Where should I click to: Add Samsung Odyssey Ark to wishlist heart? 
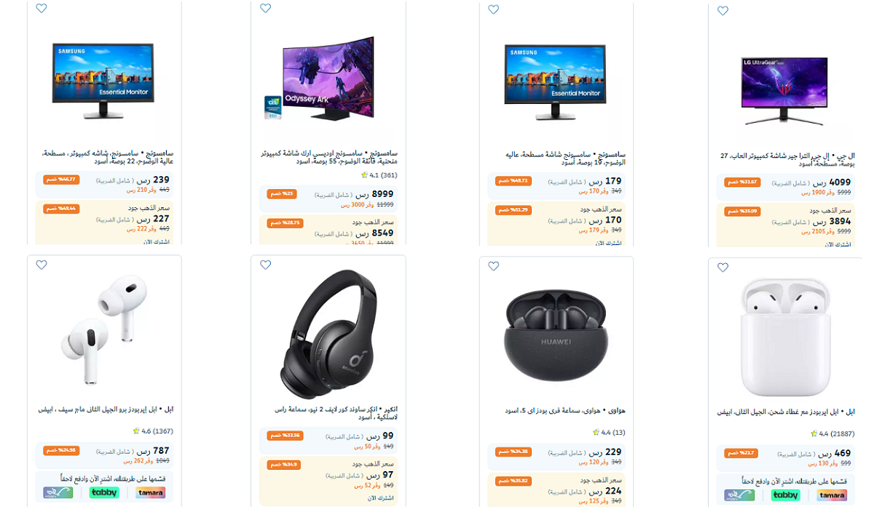[265, 9]
